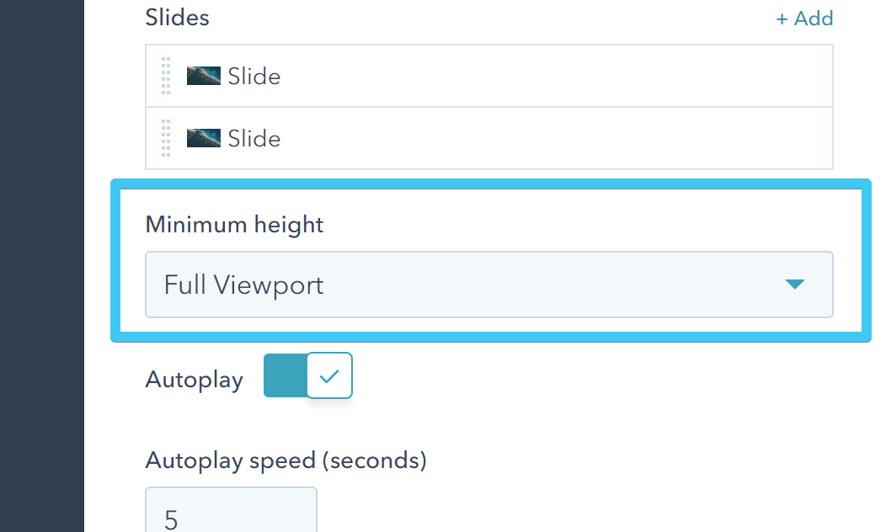Focus the Autoplay speed input field
The height and width of the screenshot is (532, 886).
tap(231, 513)
